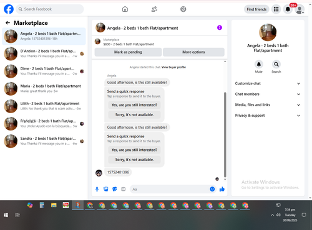The height and width of the screenshot is (230, 312).
Task: Attach a photo with the image icon
Action: pos(106,189)
